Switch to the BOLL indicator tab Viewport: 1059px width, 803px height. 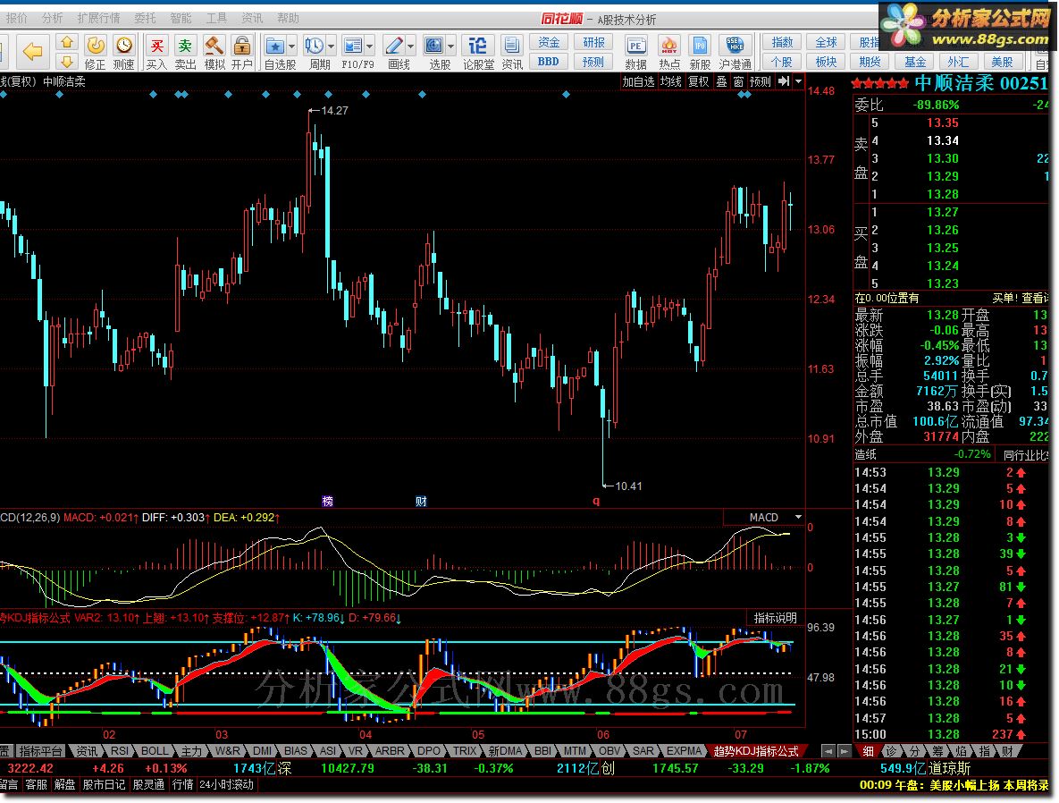(x=154, y=751)
